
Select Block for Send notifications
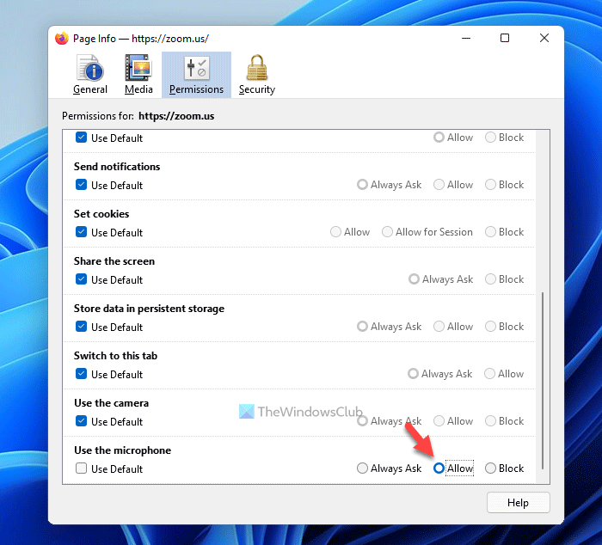[490, 185]
